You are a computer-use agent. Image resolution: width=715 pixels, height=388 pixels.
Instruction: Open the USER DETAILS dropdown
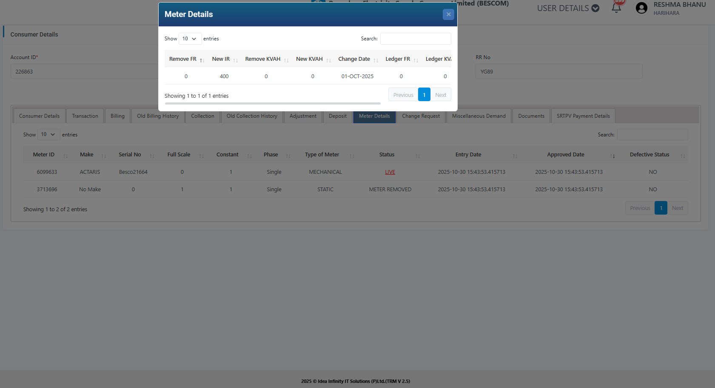[x=568, y=8]
